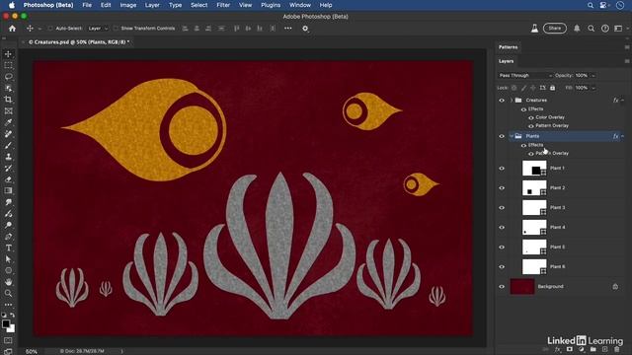The height and width of the screenshot is (355, 632).
Task: Open the Pass Through blend mode dropdown
Action: pyautogui.click(x=524, y=76)
